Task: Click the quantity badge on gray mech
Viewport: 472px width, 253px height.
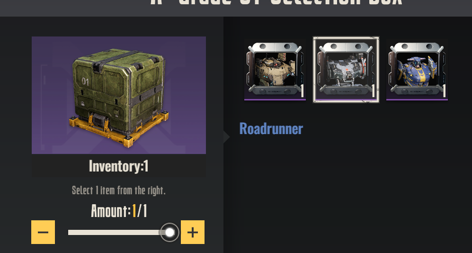Action: [373, 91]
